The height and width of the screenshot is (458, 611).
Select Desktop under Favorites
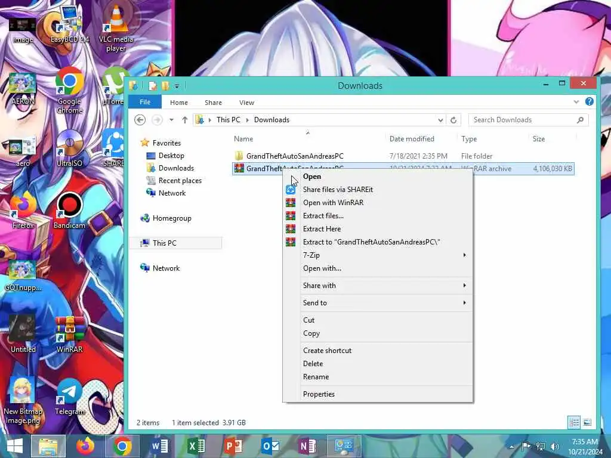coord(165,156)
